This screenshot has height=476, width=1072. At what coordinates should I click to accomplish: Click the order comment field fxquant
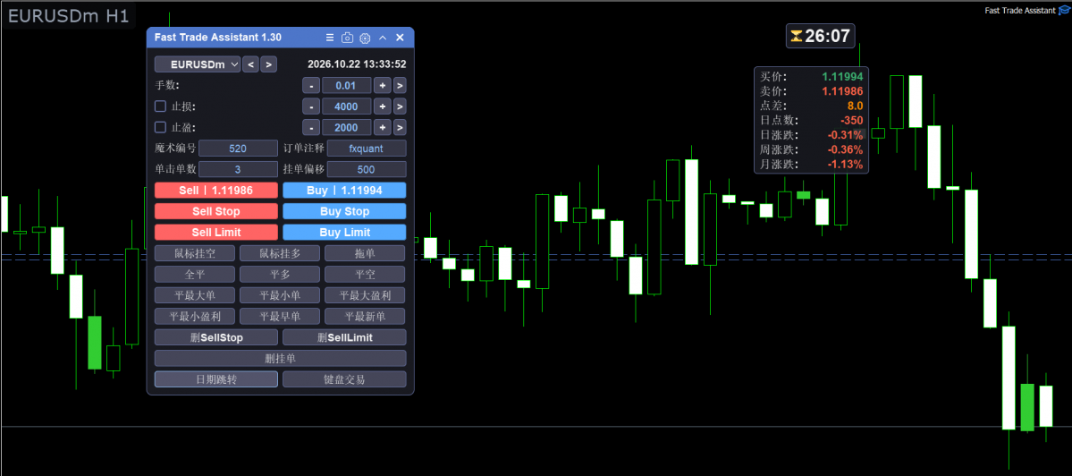point(367,149)
